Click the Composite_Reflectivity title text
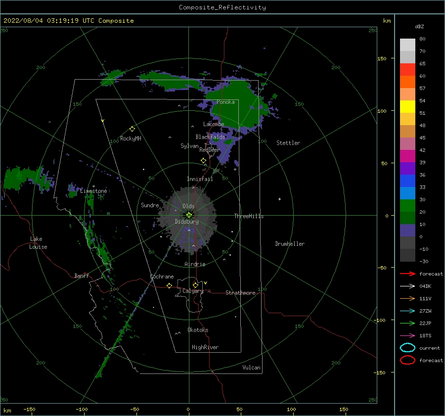 (x=222, y=7)
